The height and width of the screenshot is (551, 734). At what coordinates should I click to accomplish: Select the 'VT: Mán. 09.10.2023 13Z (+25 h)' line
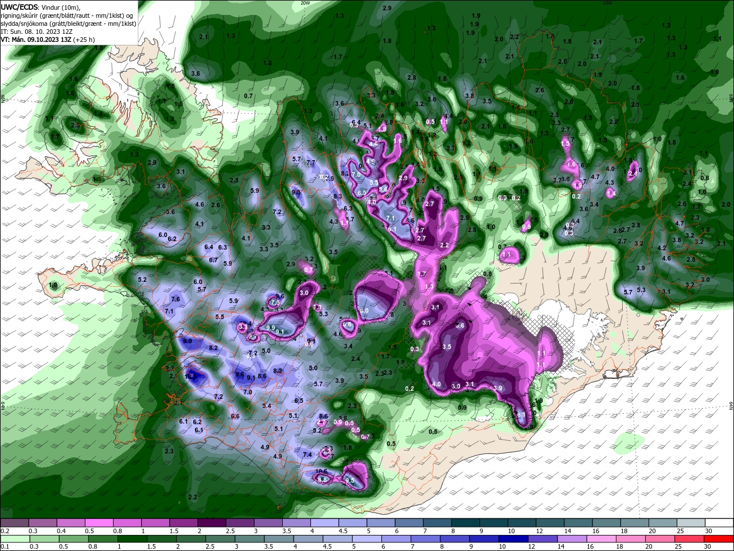coord(48,40)
